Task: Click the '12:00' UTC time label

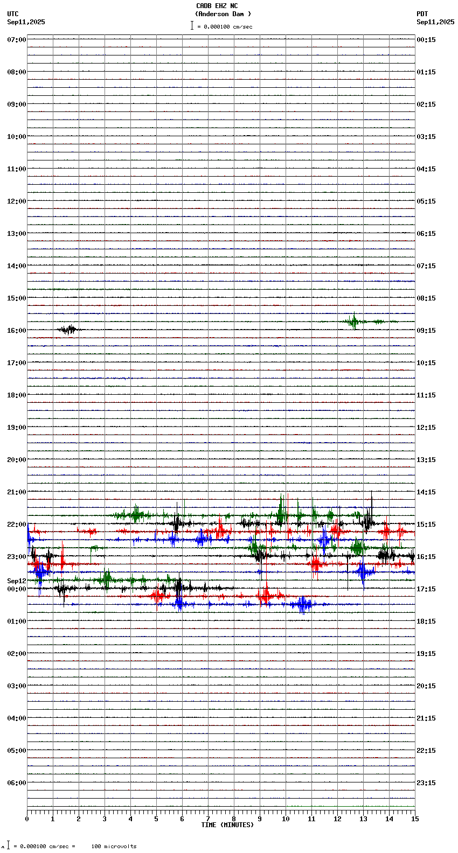Action: [x=17, y=201]
